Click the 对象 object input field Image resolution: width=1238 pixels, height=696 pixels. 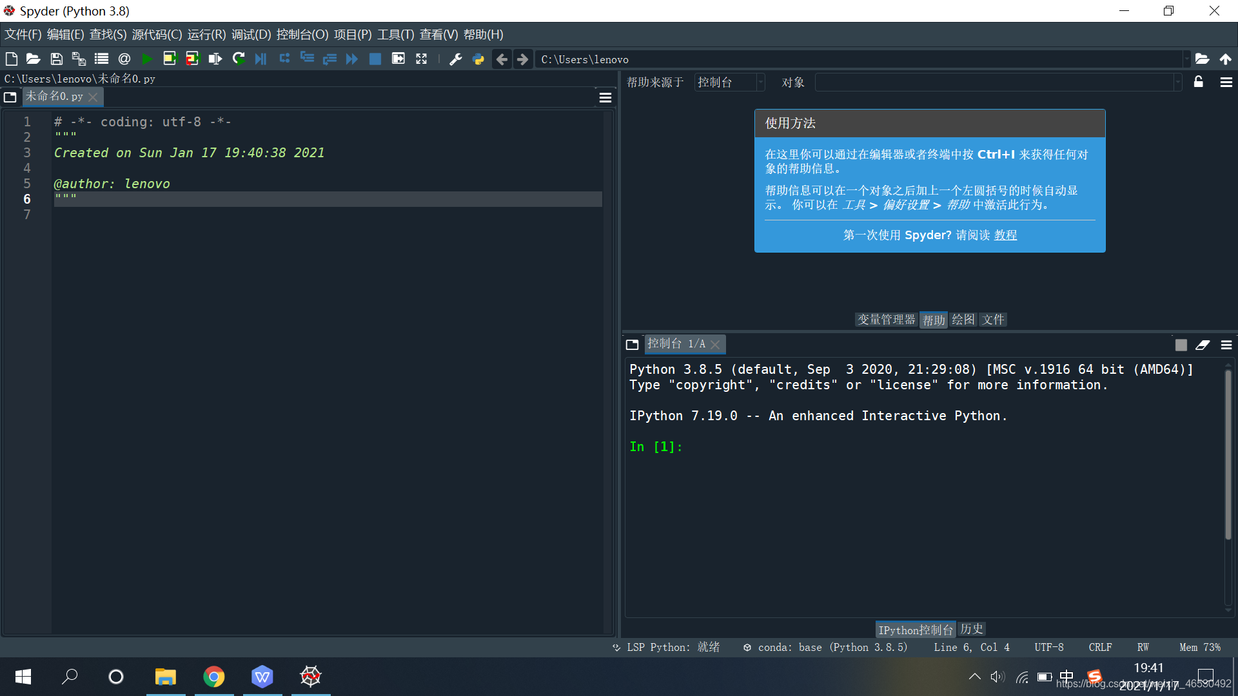click(994, 82)
